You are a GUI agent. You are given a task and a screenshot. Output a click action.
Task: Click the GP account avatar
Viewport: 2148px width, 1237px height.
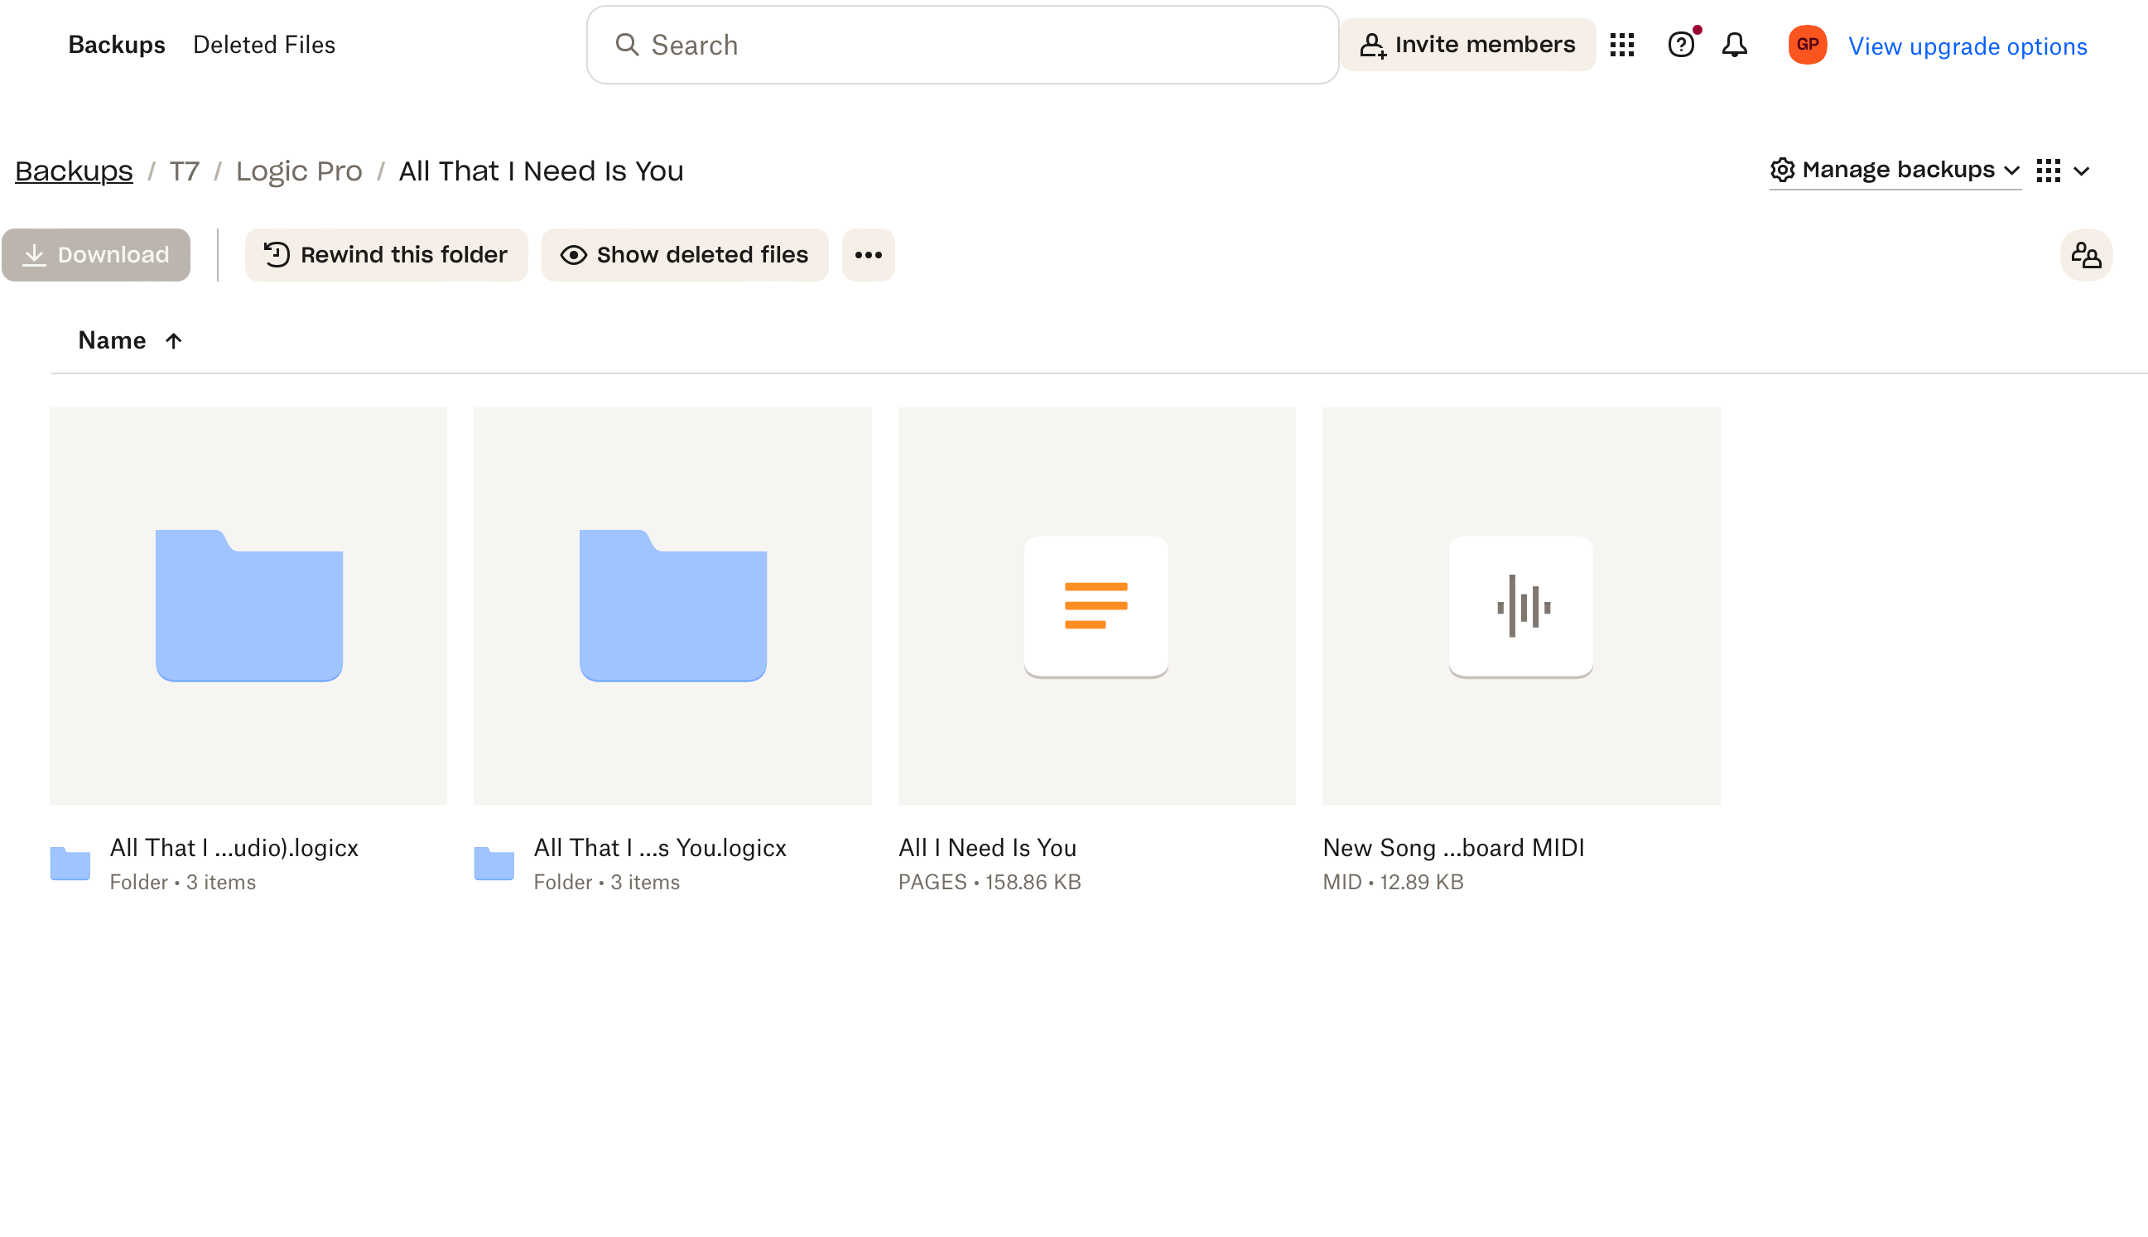[x=1807, y=45]
